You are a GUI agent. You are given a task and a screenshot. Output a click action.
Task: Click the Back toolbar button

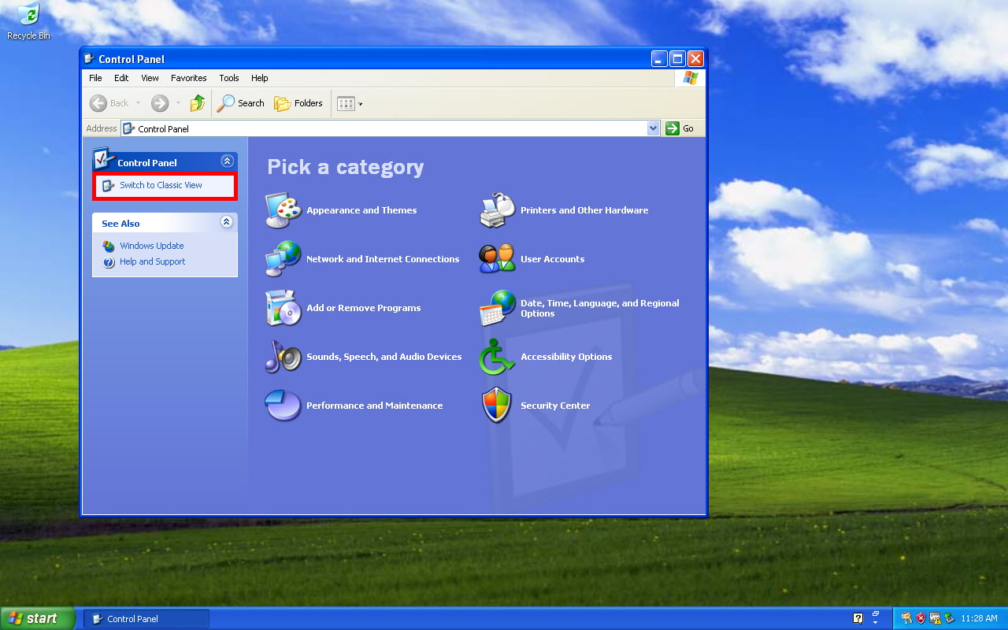point(109,103)
